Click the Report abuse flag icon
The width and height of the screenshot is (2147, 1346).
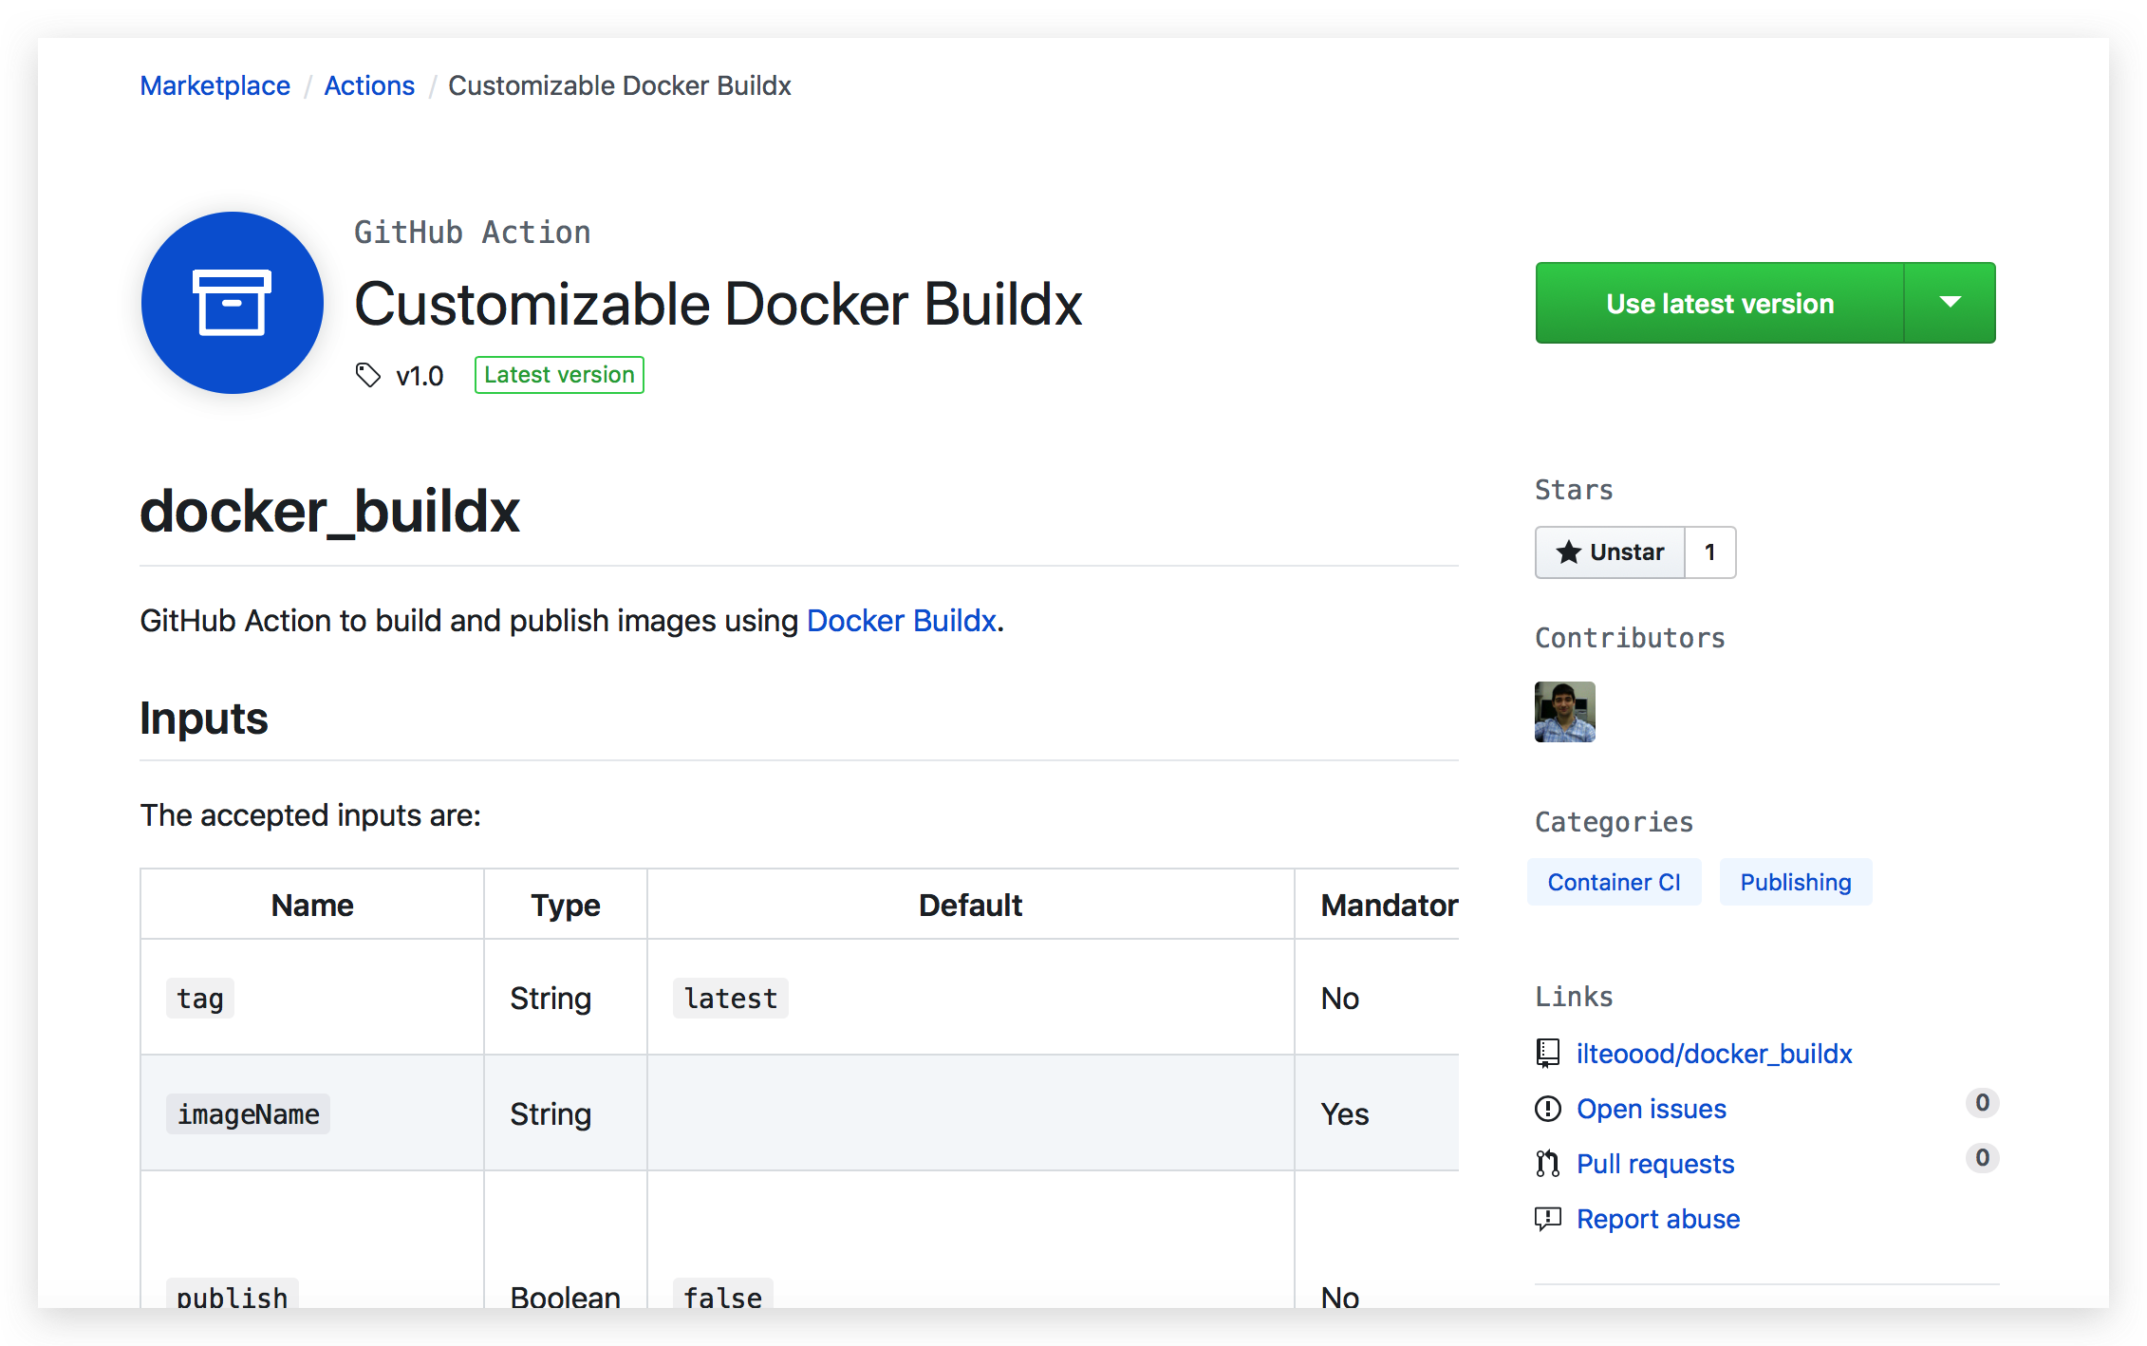point(1548,1218)
